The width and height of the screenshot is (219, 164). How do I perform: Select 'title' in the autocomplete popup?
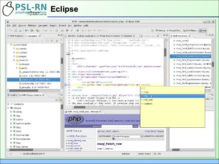(x=173, y=96)
